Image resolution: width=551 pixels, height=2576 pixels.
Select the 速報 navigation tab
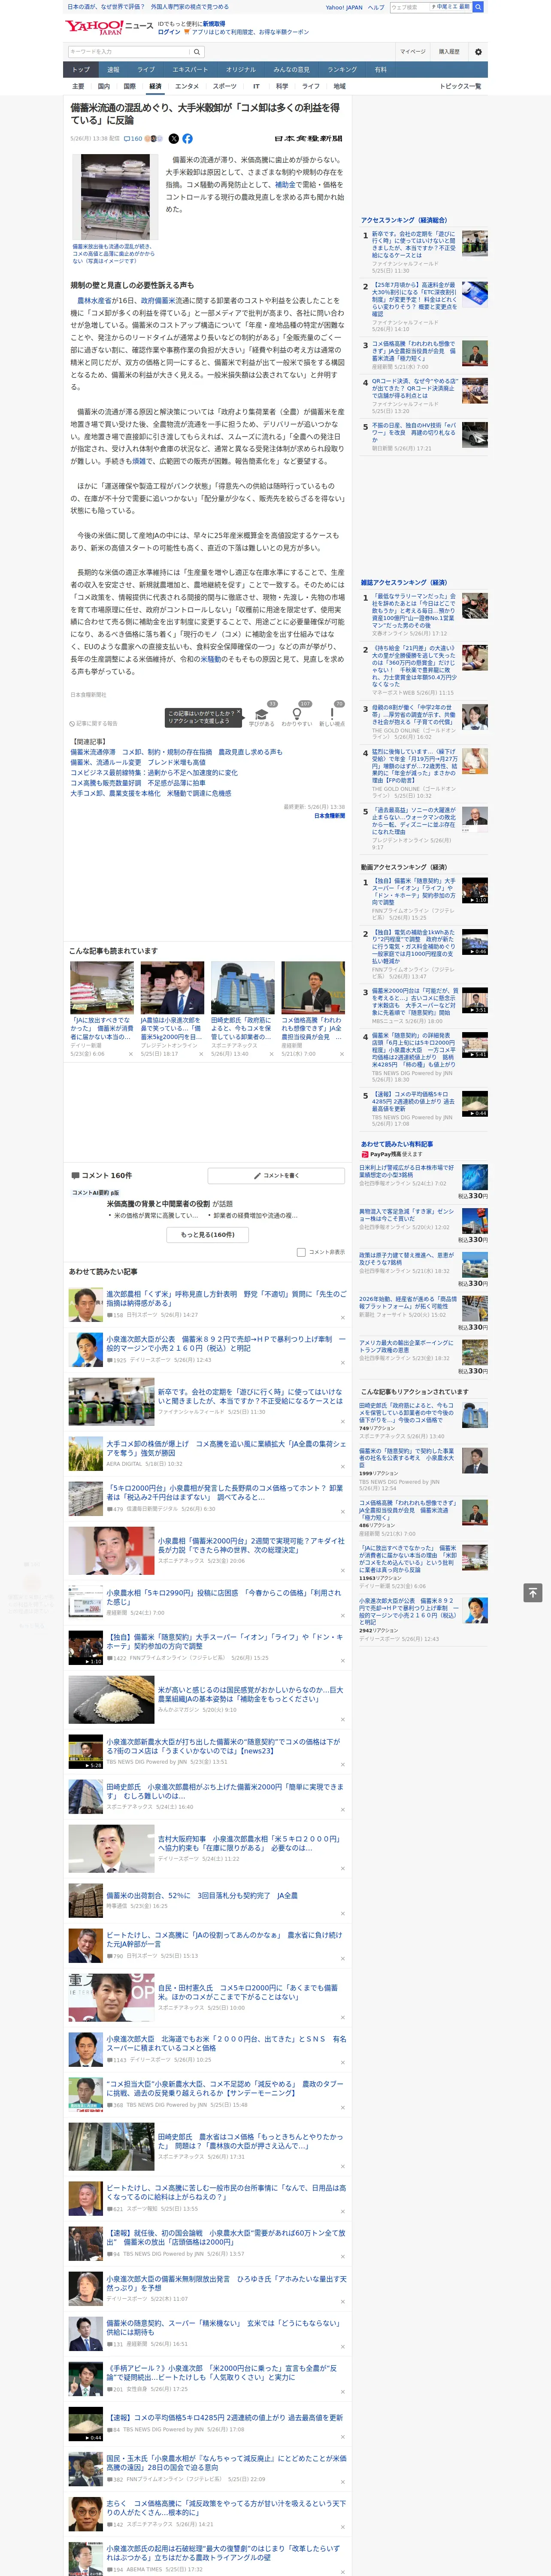coord(113,70)
